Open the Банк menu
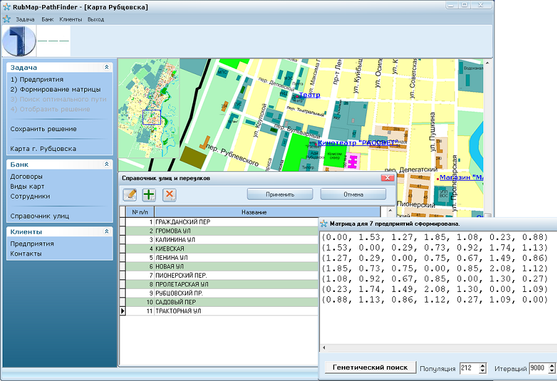 48,20
